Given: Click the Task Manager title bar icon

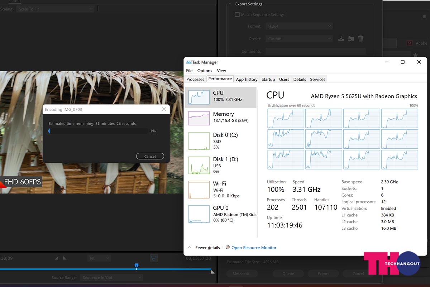Looking at the screenshot, I should point(188,62).
